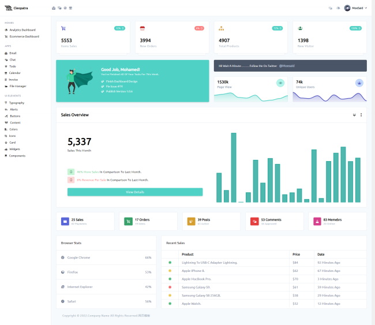The image size is (375, 325).
Task: Click the Unique Users group icon
Action: coord(359,83)
